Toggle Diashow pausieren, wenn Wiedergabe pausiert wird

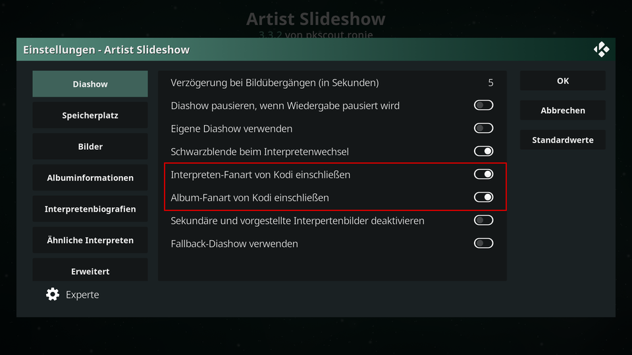click(x=483, y=105)
